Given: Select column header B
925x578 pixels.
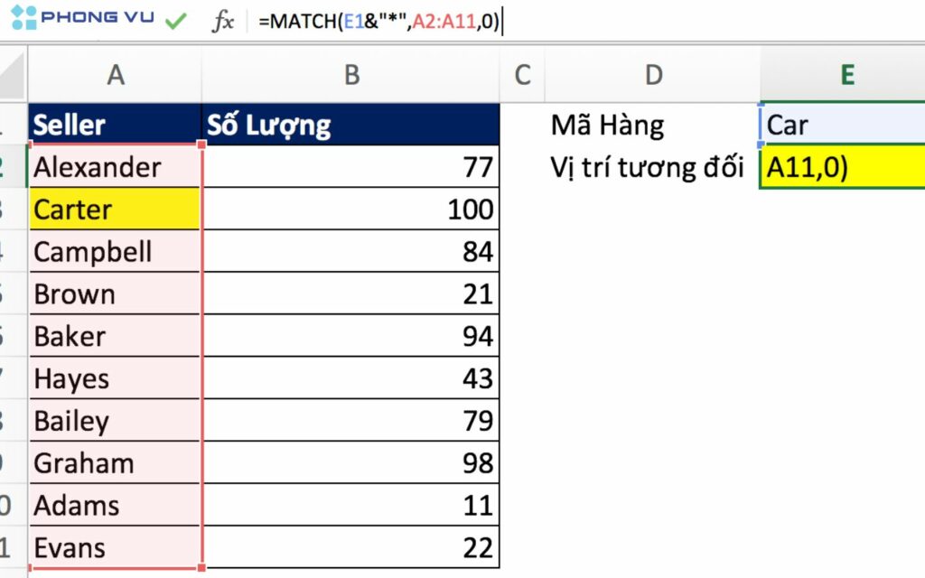Looking at the screenshot, I should [350, 74].
